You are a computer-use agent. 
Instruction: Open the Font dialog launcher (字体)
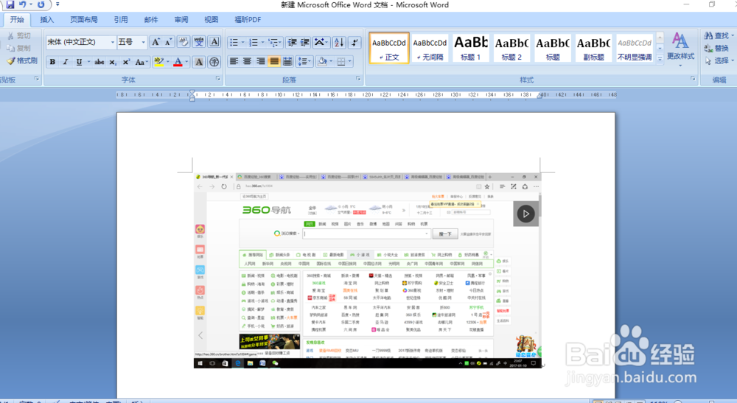pyautogui.click(x=217, y=79)
